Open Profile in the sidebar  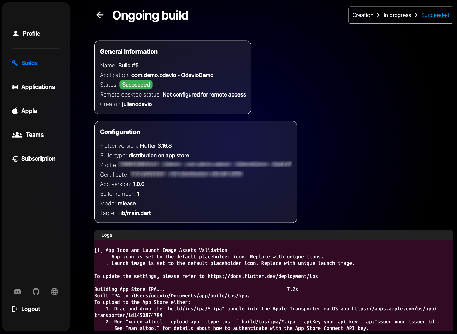point(32,34)
